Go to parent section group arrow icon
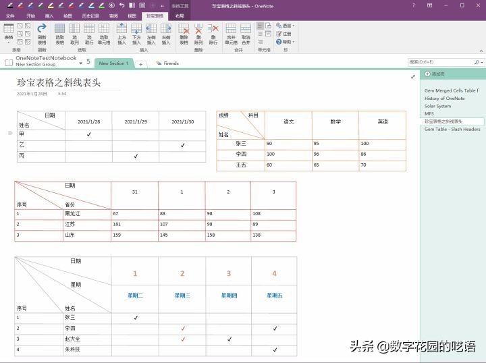 88,61
